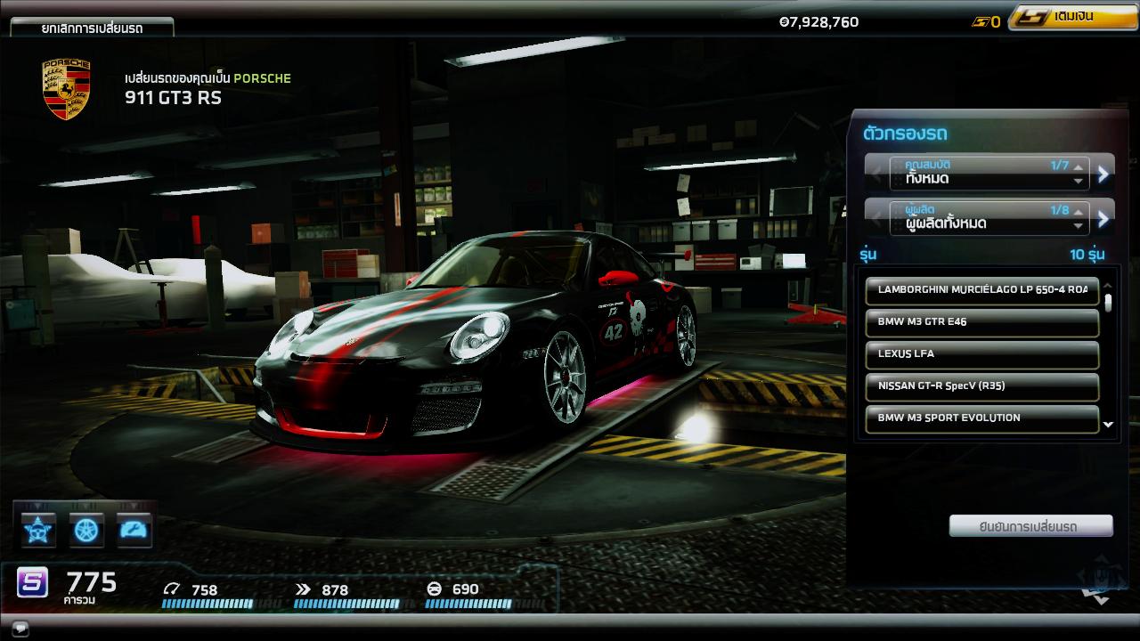Viewport: 1140px width, 641px height.
Task: Click the double chevron acceleration icon
Action: pos(303,589)
